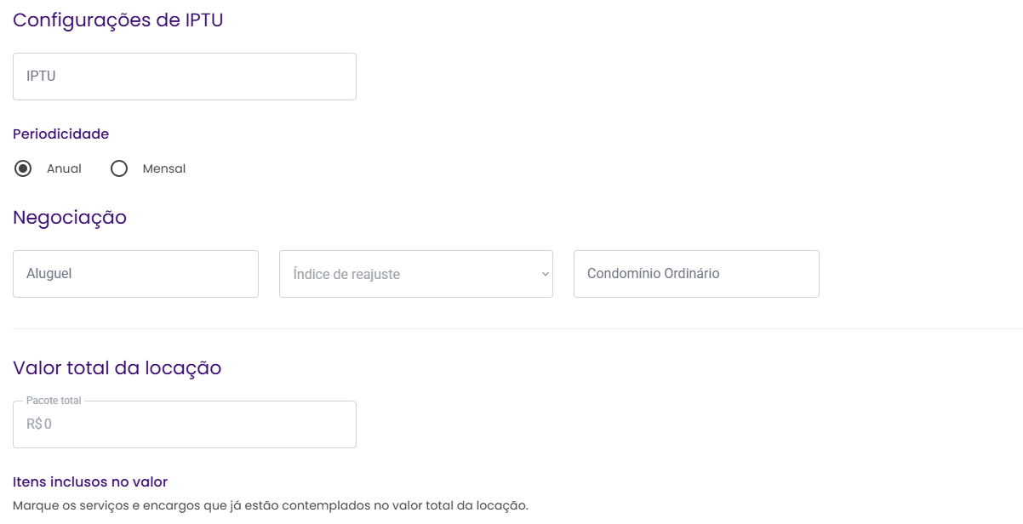Click the R$ currency prefix

pos(34,424)
